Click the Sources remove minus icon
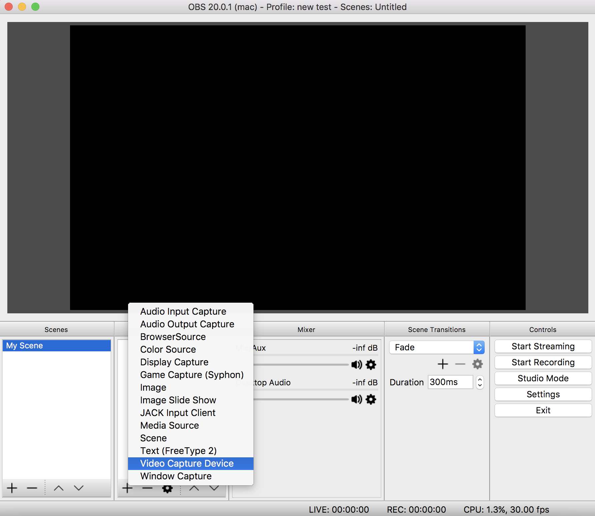595x516 pixels. 147,488
